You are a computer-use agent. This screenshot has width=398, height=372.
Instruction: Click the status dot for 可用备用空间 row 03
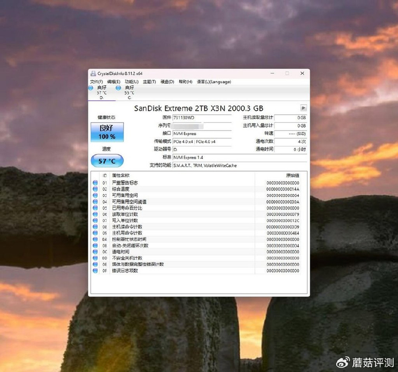point(95,195)
